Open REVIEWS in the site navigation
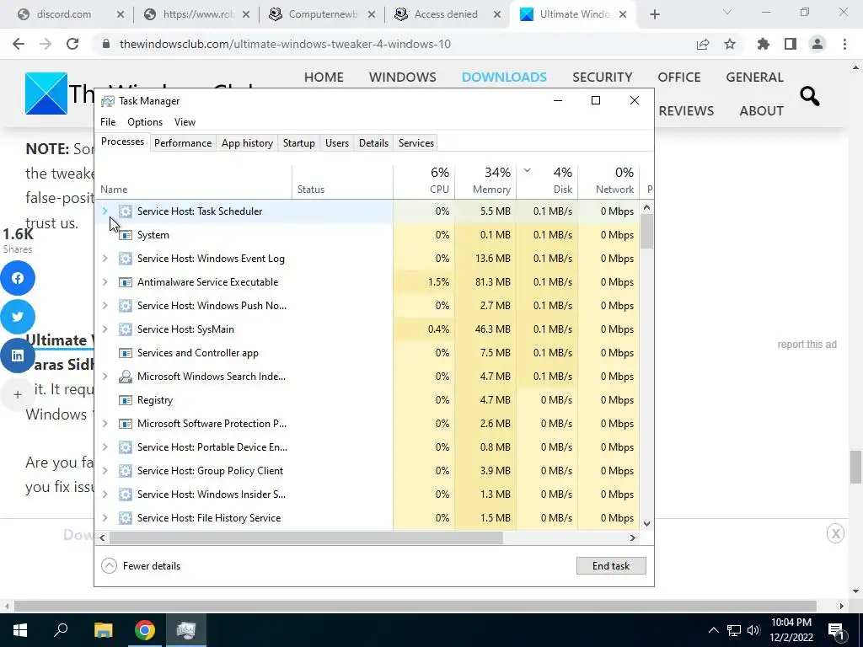863x647 pixels. point(686,110)
